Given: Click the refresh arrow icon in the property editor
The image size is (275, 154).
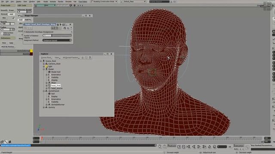Looking at the screenshot, I should (65, 28).
